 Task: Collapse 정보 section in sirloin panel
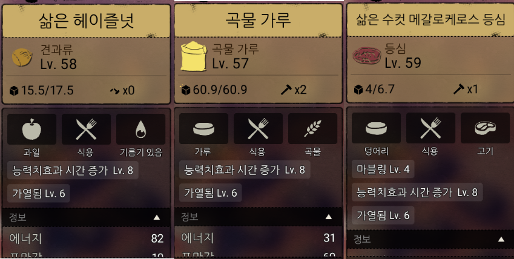click(x=501, y=240)
